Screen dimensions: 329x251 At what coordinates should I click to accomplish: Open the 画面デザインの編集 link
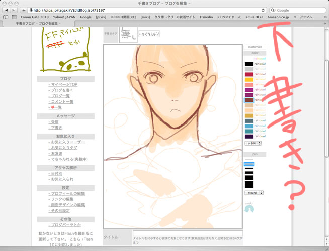(66, 205)
